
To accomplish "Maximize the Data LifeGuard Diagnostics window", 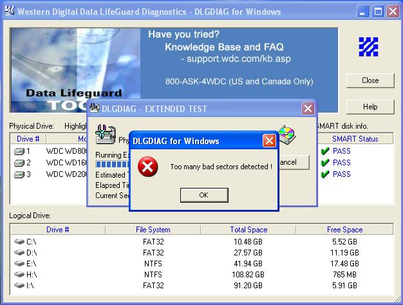I will [378, 12].
